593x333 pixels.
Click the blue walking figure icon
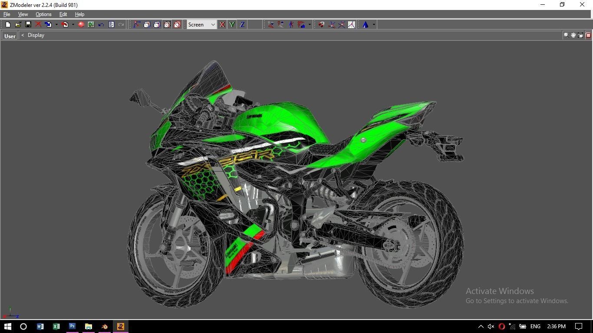tap(291, 25)
